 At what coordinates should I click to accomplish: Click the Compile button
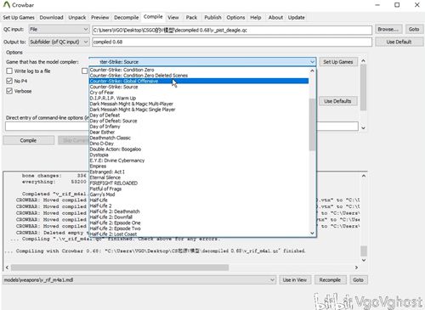(28, 140)
